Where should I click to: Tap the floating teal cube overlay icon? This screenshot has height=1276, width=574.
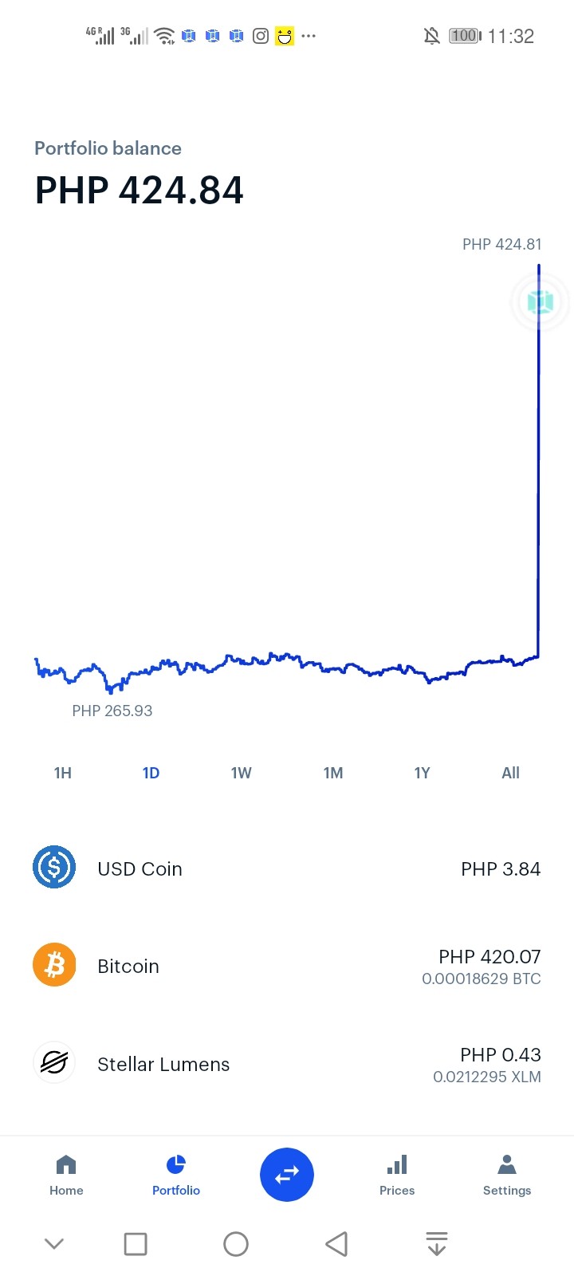pyautogui.click(x=541, y=302)
